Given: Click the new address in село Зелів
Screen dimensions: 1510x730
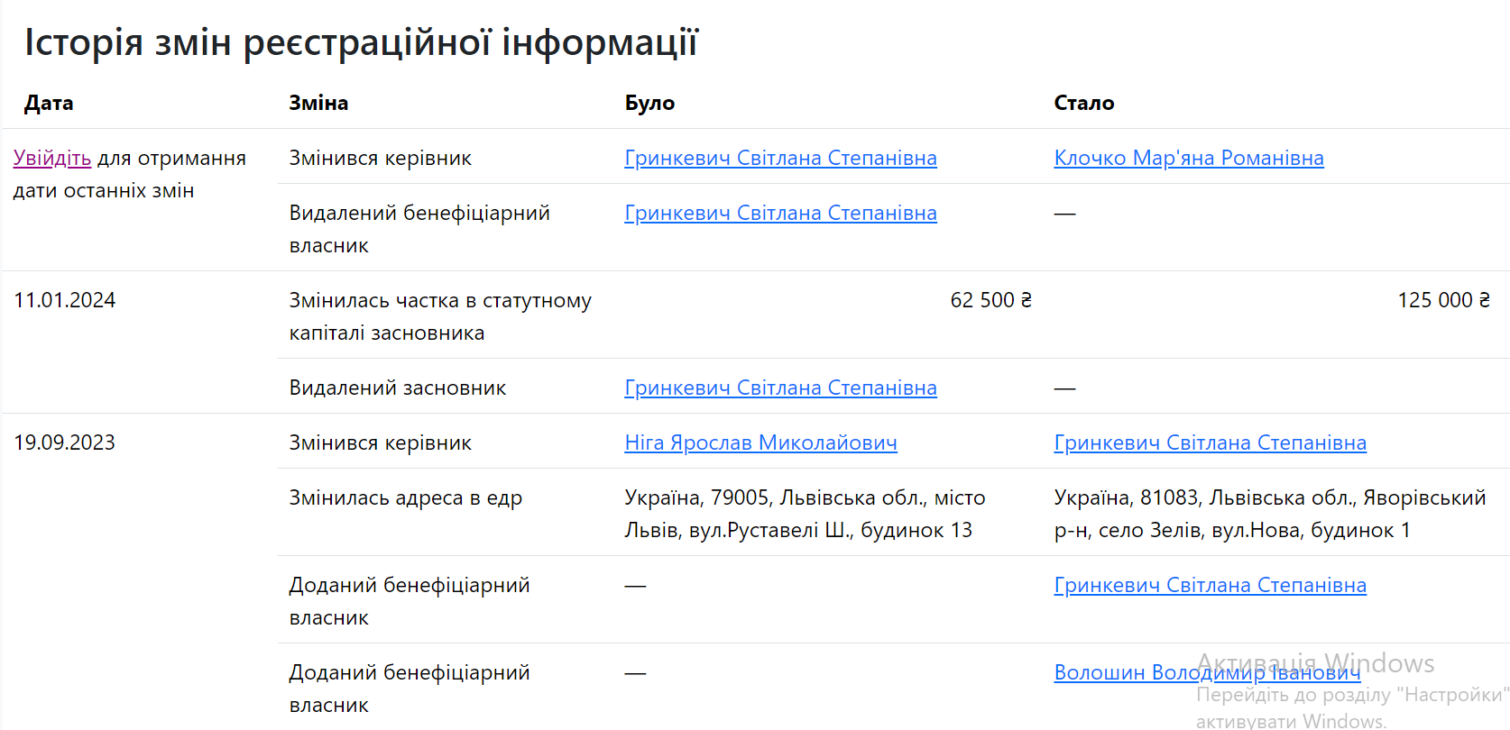Looking at the screenshot, I should point(1269,515).
